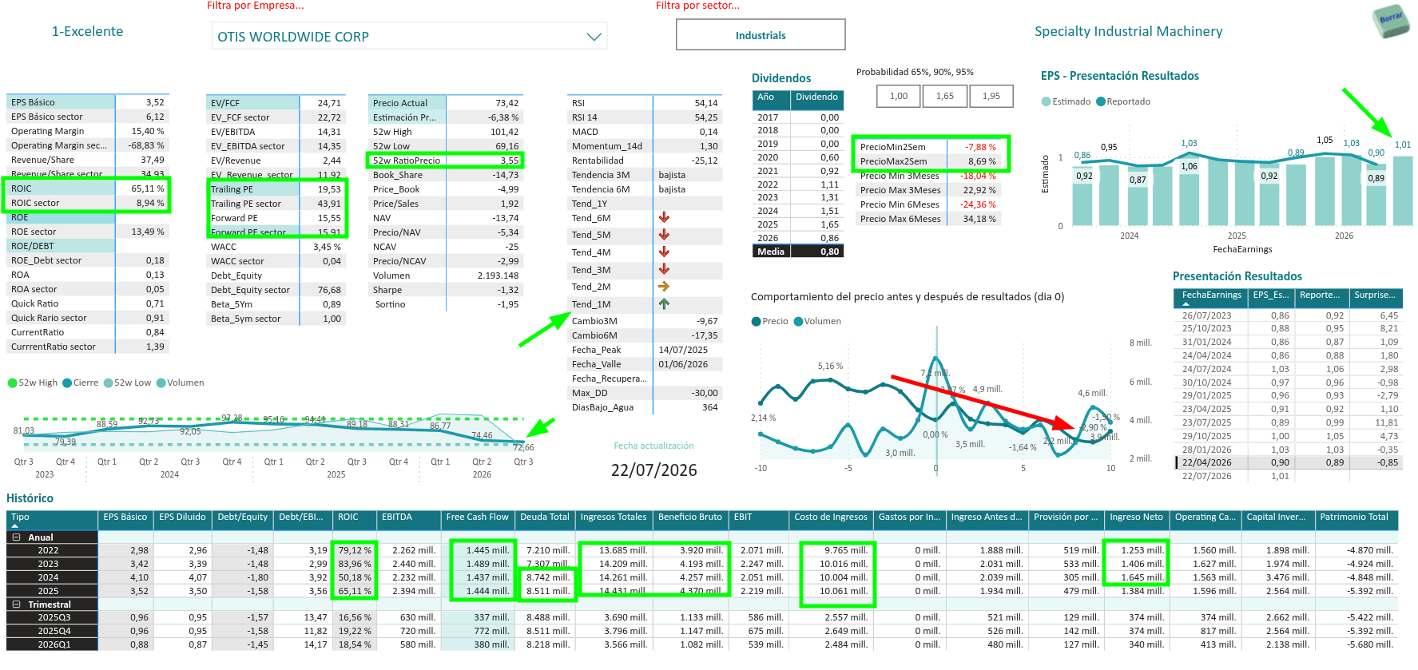The height and width of the screenshot is (670, 1418).
Task: Click the Tend_4M red down arrow
Action: (x=664, y=252)
